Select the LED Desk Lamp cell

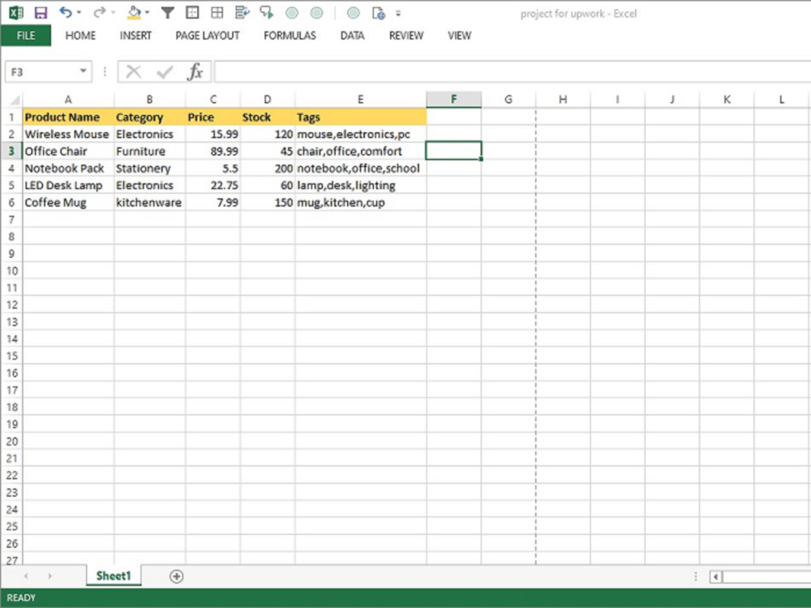coord(68,186)
